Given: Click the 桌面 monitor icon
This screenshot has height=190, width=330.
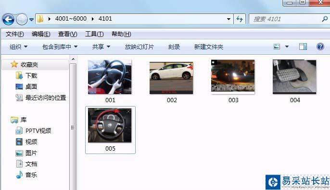Looking at the screenshot, I should point(19,86).
